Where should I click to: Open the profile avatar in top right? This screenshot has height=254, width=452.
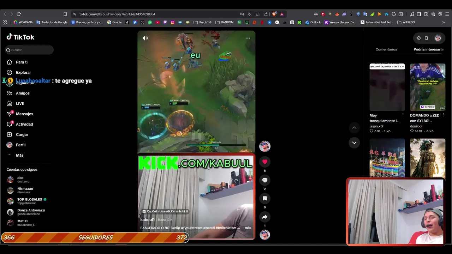pos(438,38)
